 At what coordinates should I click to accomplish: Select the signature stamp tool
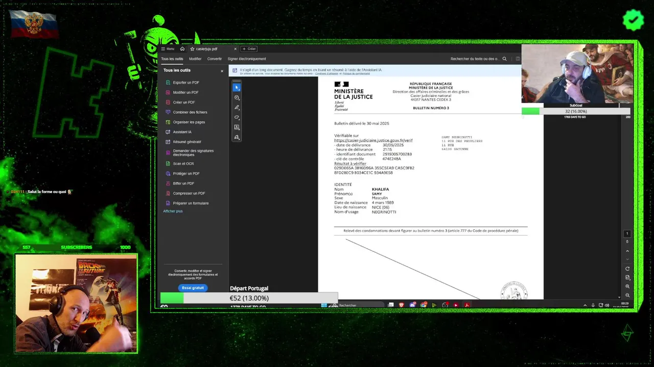click(237, 137)
